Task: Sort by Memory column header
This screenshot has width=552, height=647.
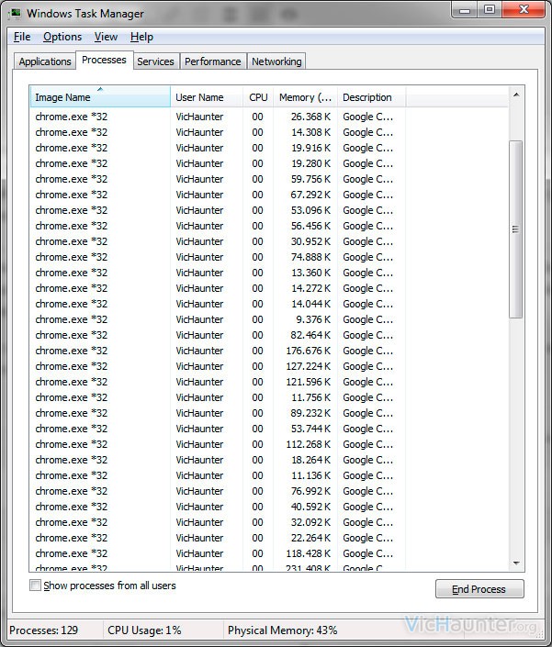Action: click(305, 97)
